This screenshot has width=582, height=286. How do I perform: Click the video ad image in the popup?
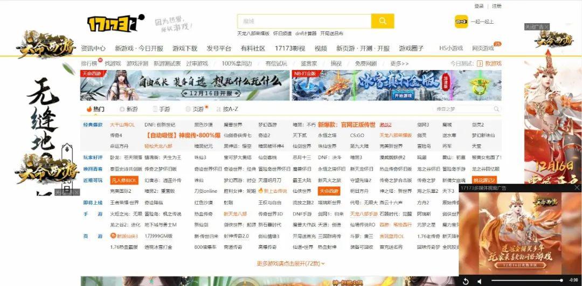[520, 233]
